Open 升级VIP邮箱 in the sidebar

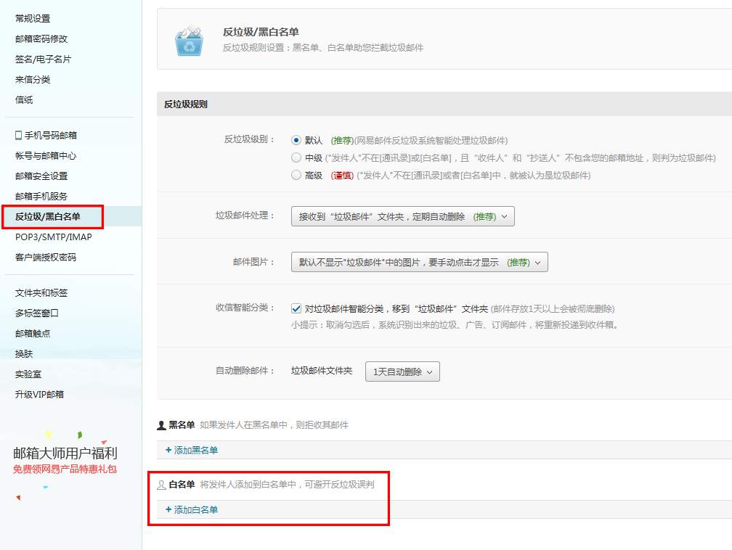coord(39,394)
